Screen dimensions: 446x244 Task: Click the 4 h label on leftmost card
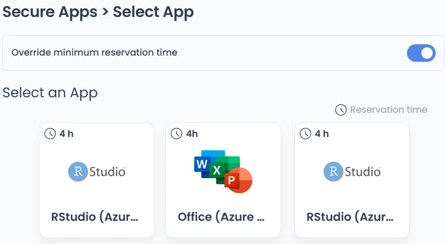[x=66, y=134]
